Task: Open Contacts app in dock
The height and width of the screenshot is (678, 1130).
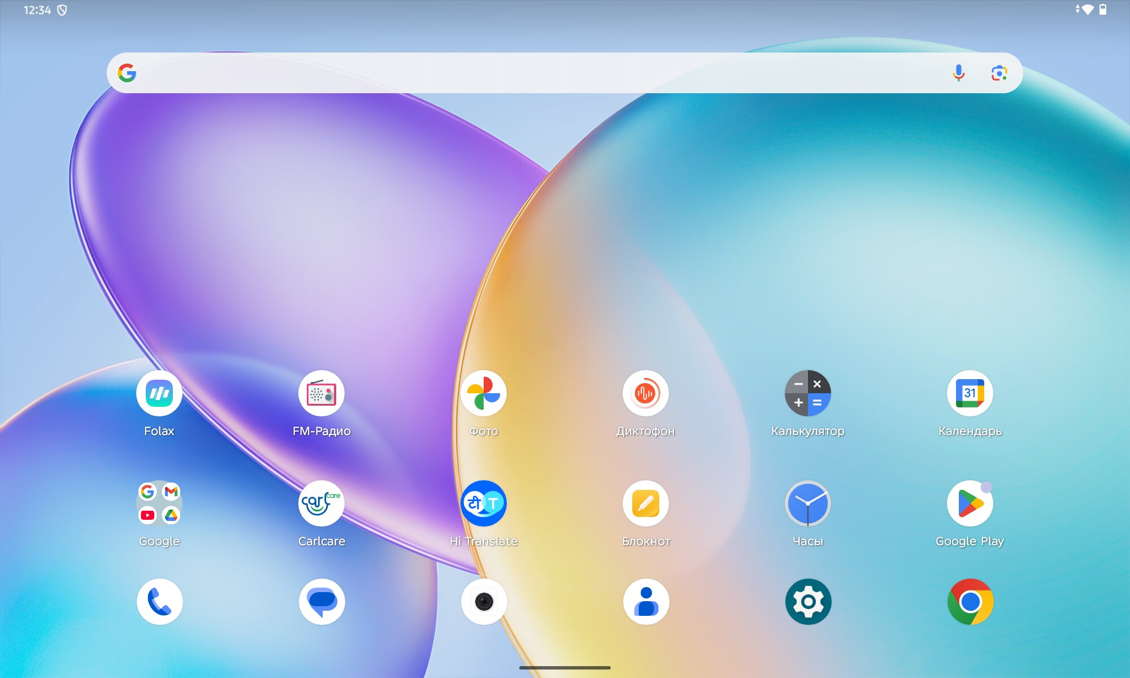Action: click(x=646, y=602)
